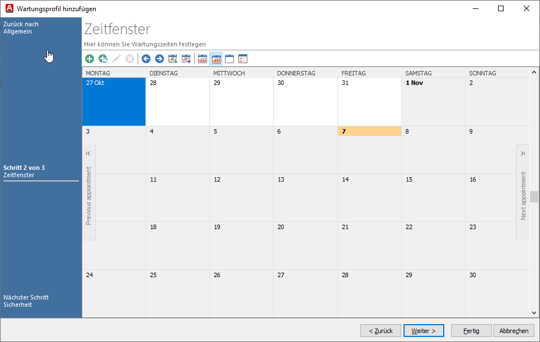
Task: Click the Next appointment side tab
Action: 523,193
